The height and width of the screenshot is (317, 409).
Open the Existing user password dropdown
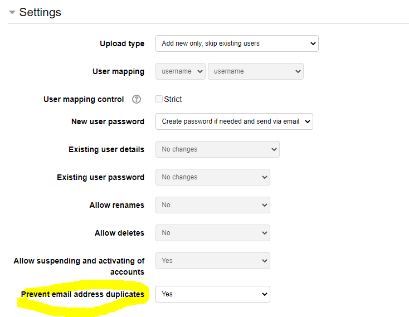213,177
